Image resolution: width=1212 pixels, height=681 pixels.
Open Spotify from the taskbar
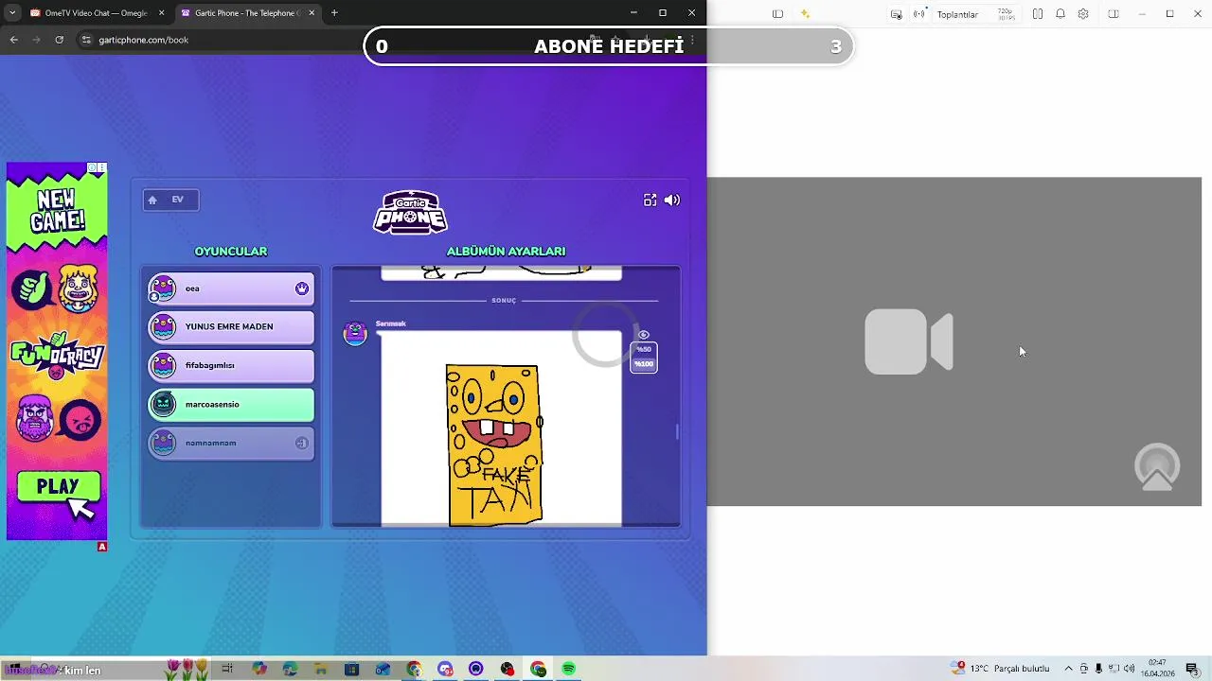[x=568, y=669]
